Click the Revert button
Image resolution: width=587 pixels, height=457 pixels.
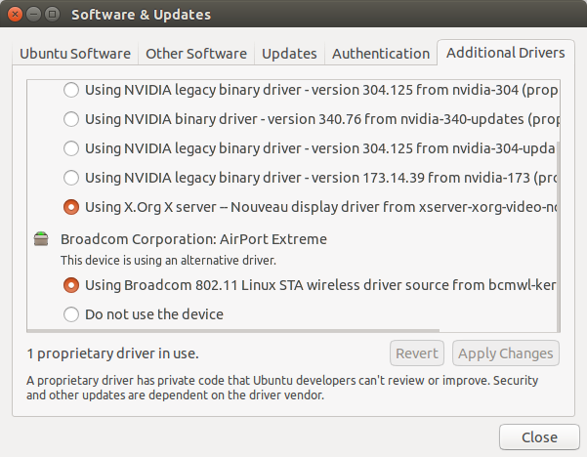pos(417,353)
